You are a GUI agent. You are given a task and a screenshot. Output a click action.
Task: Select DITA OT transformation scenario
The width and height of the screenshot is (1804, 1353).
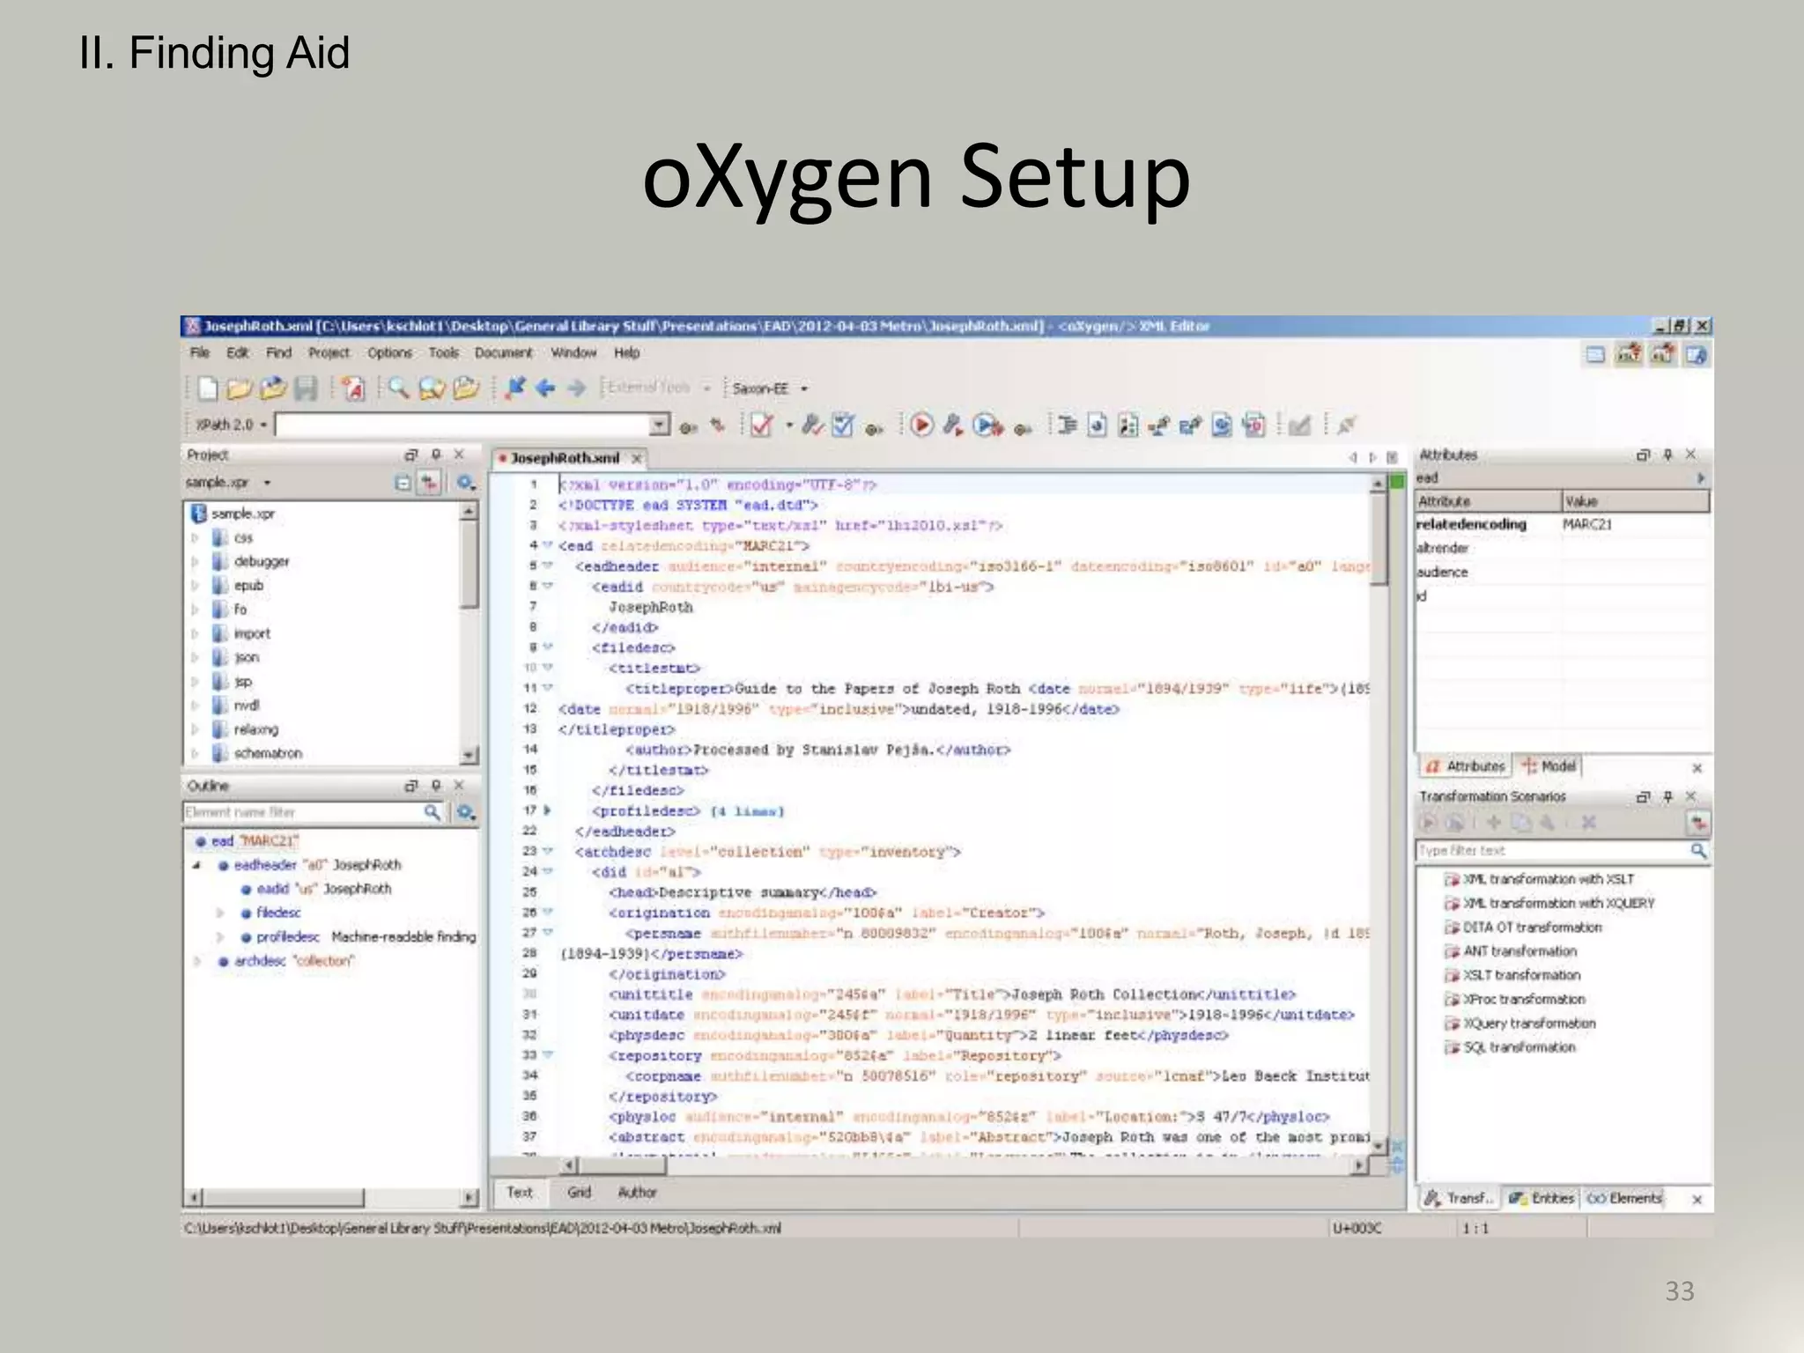tap(1523, 928)
